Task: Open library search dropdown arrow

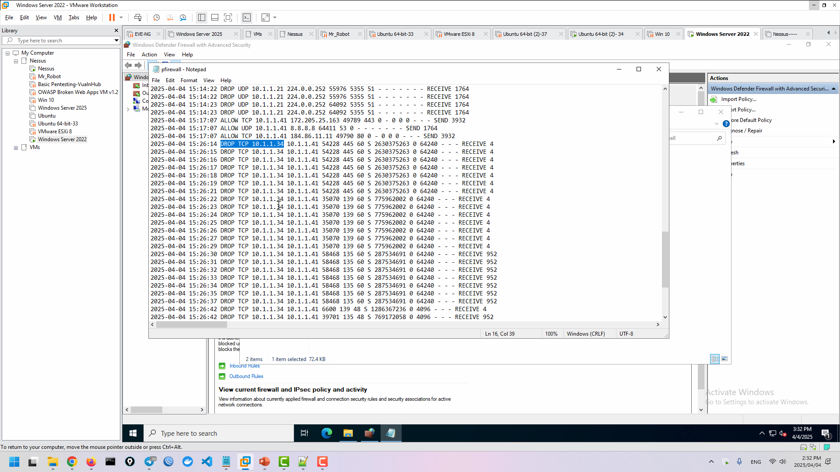Action: coord(116,41)
